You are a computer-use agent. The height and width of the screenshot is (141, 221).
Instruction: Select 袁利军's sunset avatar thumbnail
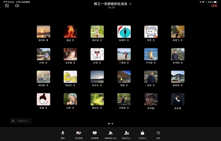(44, 31)
